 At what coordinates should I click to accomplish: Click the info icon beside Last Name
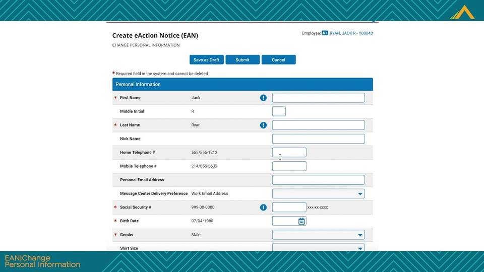click(x=263, y=125)
